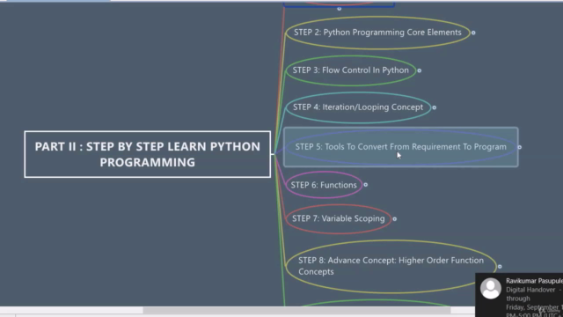This screenshot has height=317, width=563.
Task: Click the horizontal scrollbar thumb
Action: (296, 310)
